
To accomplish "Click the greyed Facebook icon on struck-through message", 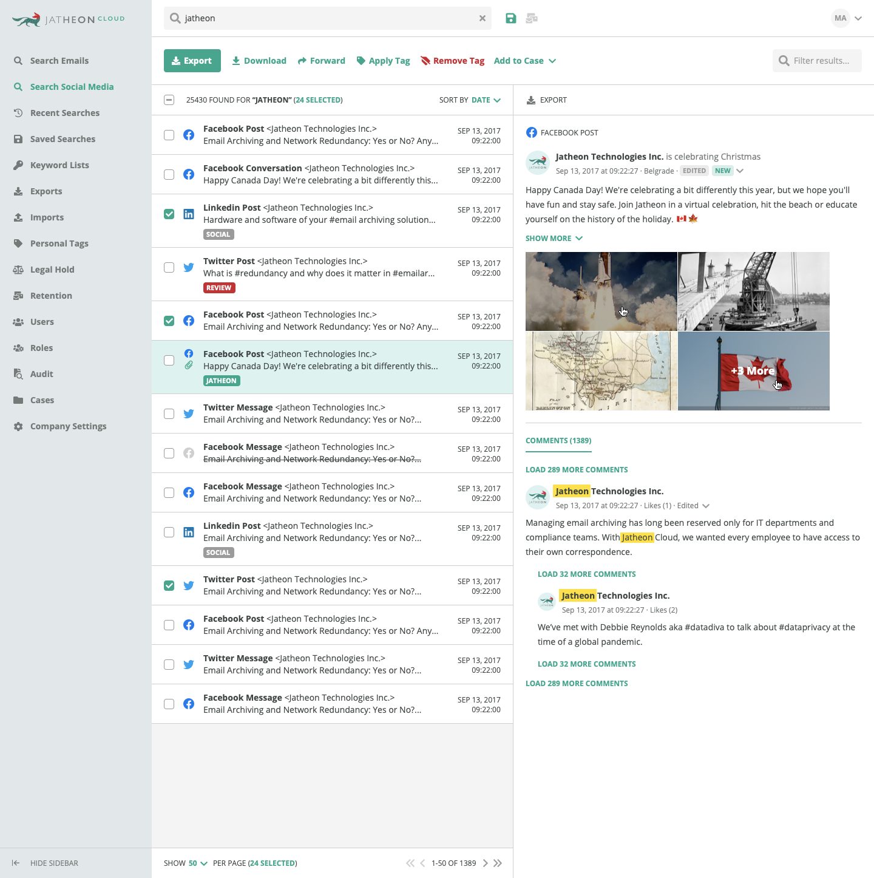I will [189, 453].
